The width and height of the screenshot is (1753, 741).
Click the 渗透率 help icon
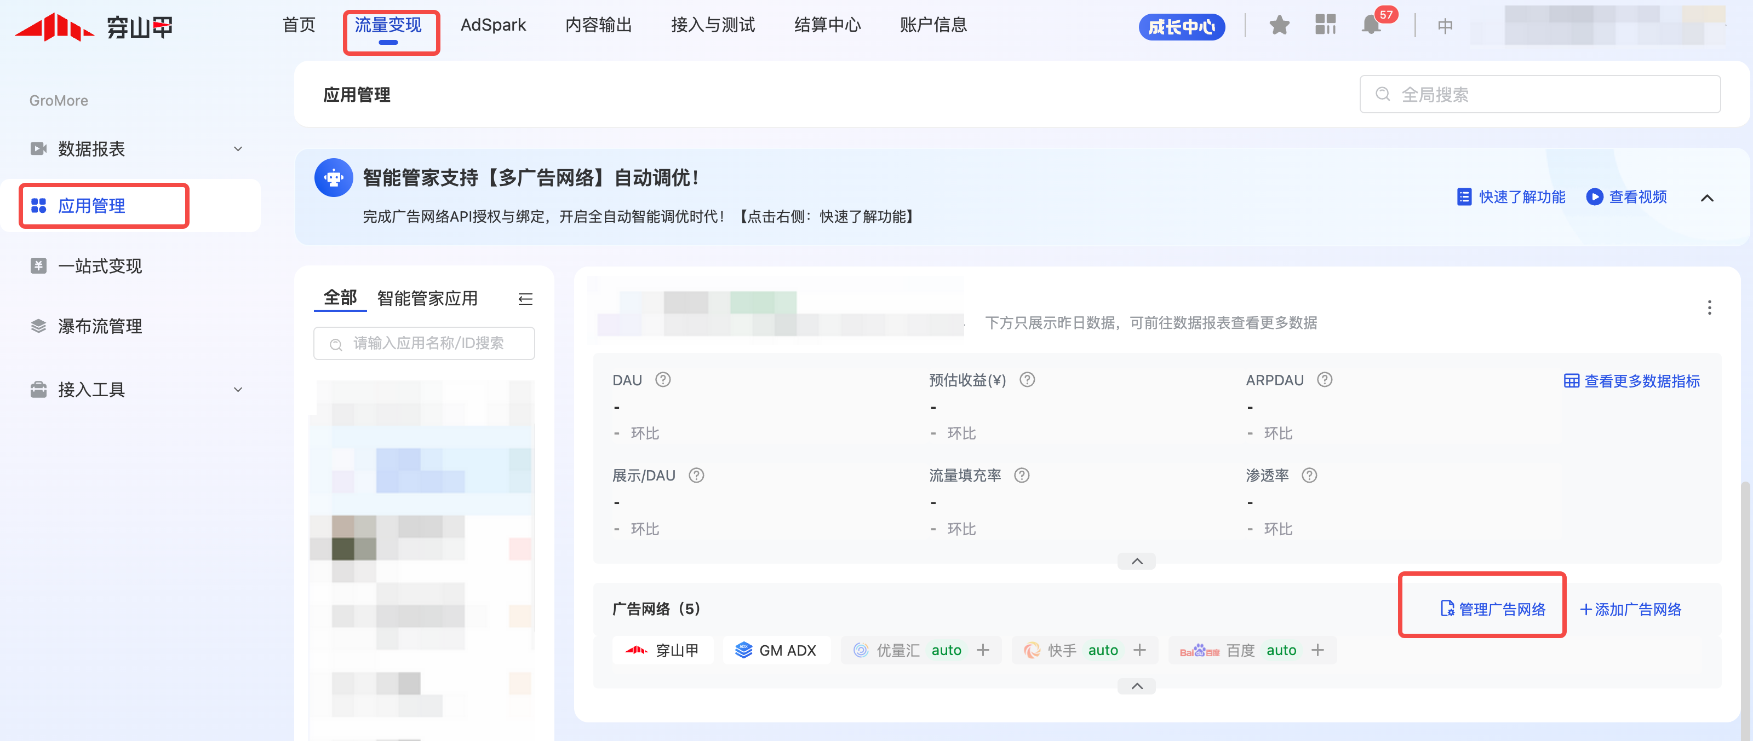(1309, 475)
